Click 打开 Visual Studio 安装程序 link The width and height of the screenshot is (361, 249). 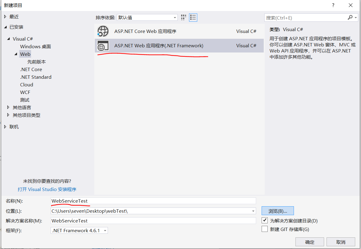pos(47,189)
